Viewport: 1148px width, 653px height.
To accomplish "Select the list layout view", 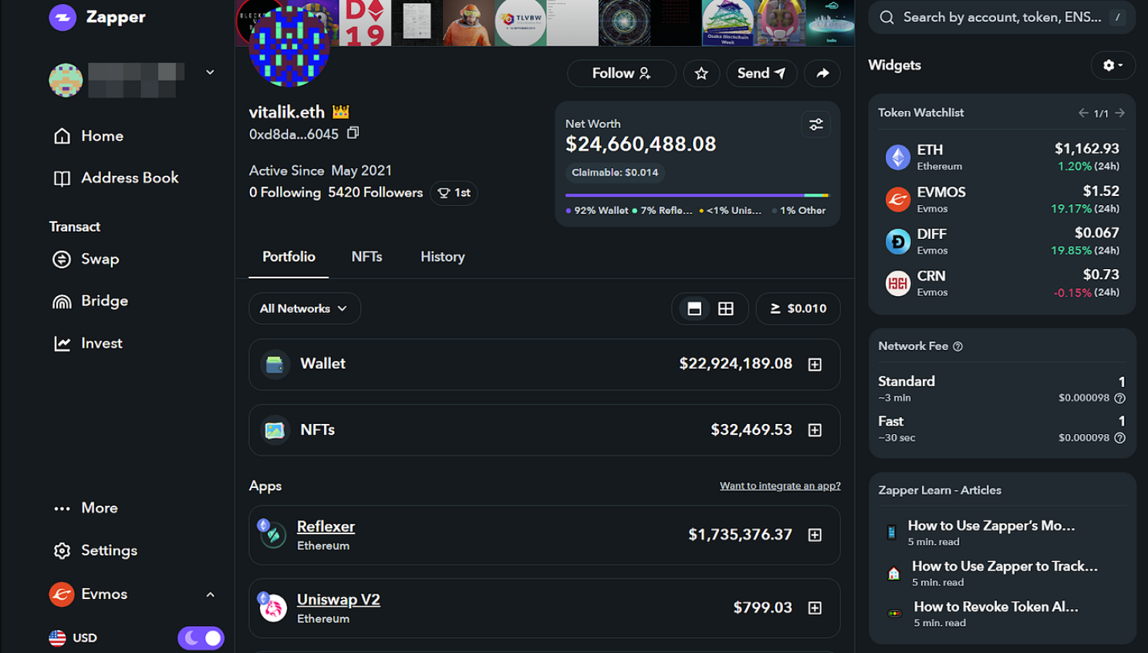I will coord(694,308).
